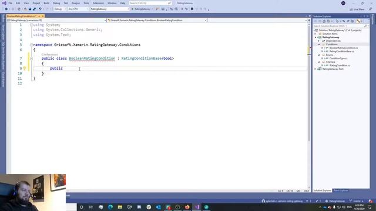Open the project scope dropdown above the editor

(x=56, y=21)
